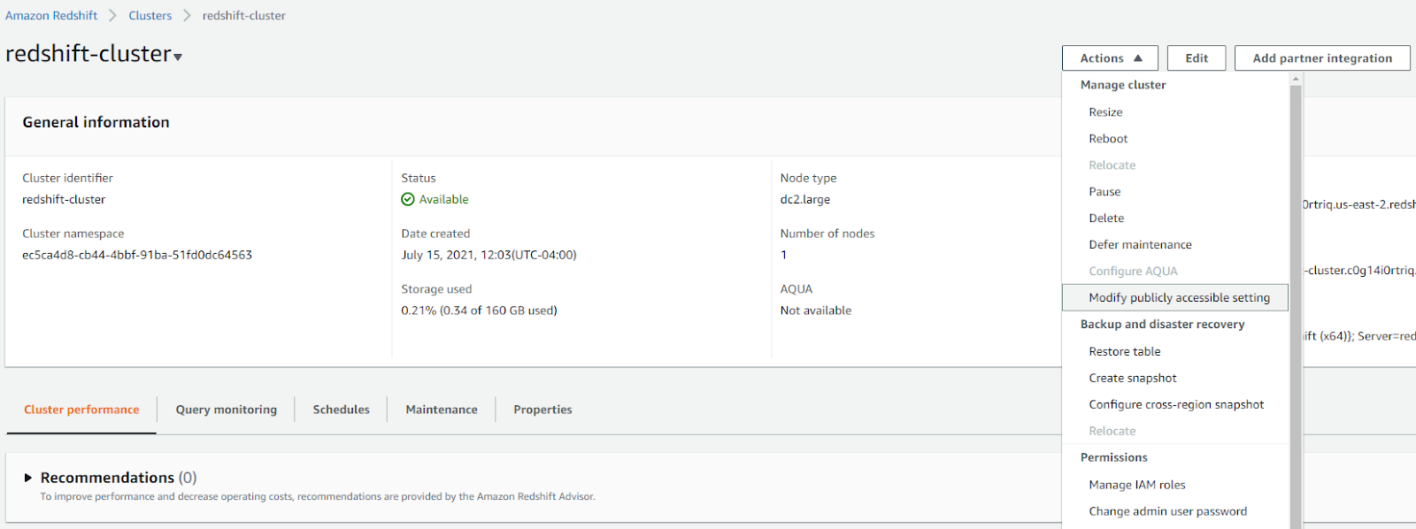
Task: Choose Pause in Manage cluster menu
Action: coord(1175,192)
